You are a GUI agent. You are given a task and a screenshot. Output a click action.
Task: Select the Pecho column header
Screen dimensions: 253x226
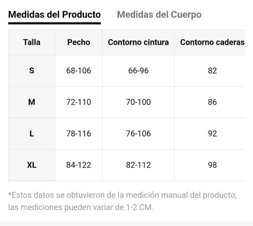(x=78, y=42)
